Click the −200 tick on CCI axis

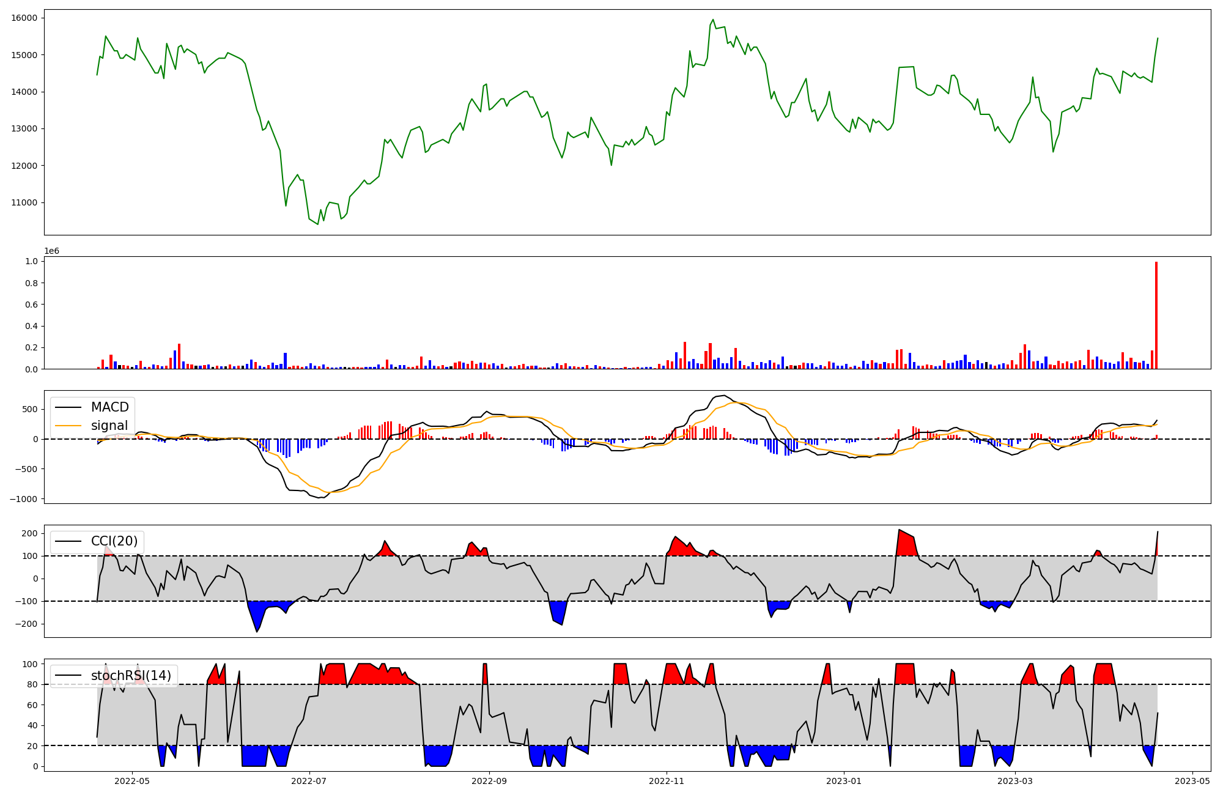pyautogui.click(x=26, y=624)
